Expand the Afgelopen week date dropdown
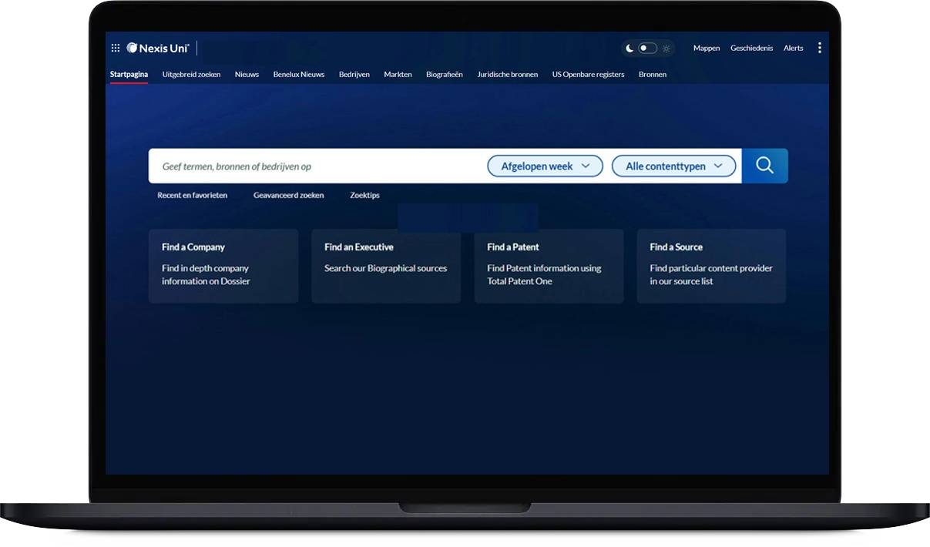The height and width of the screenshot is (547, 930). point(545,166)
